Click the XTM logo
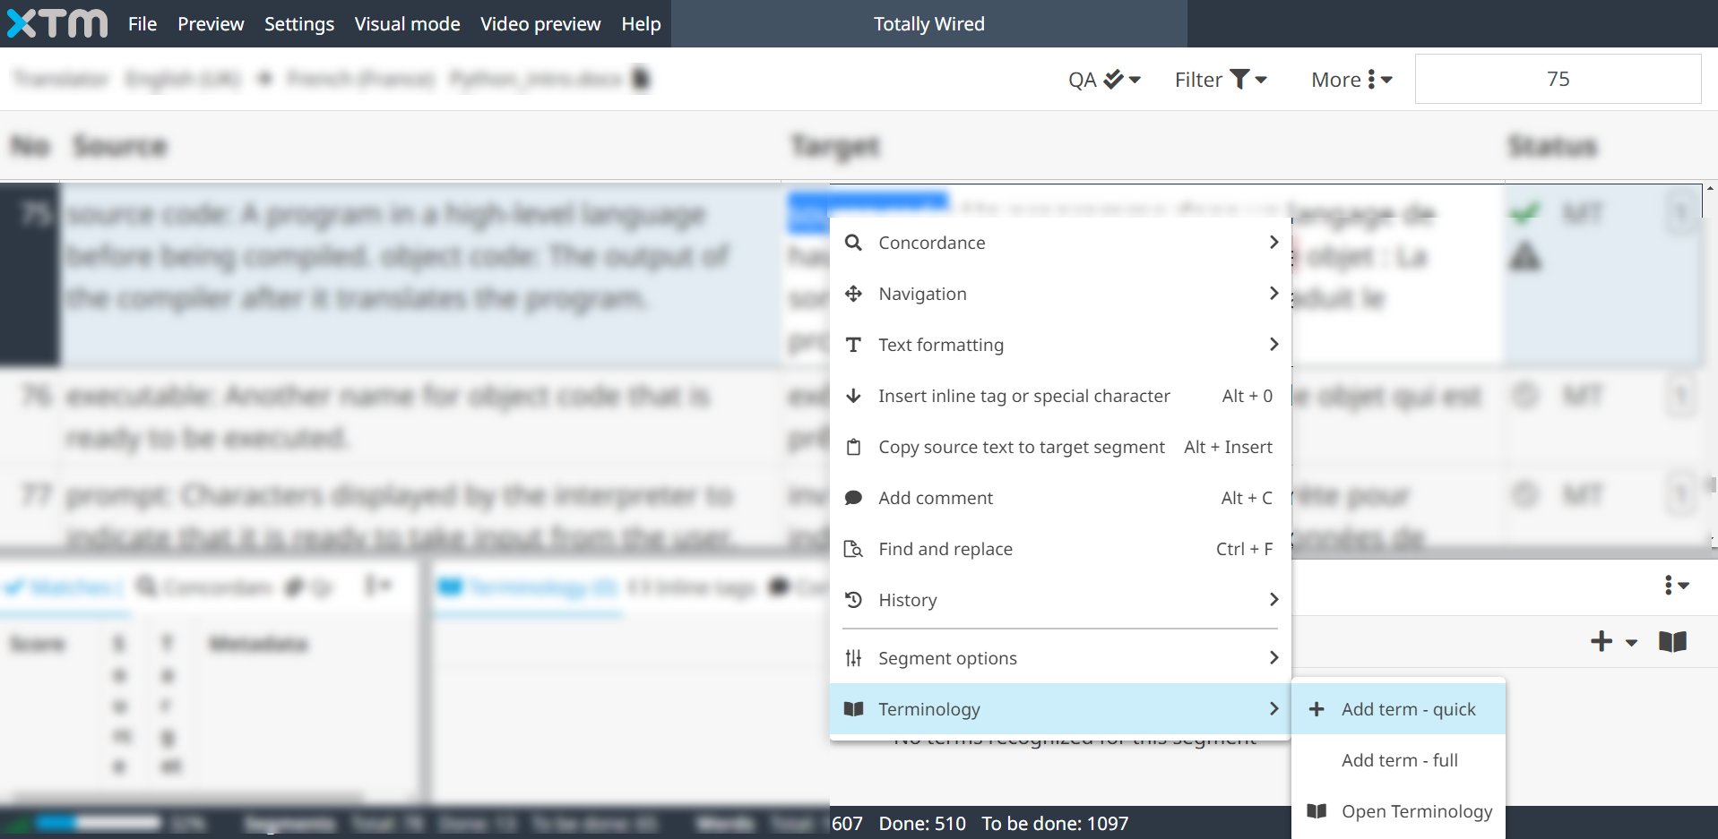Image resolution: width=1718 pixels, height=839 pixels. tap(57, 23)
